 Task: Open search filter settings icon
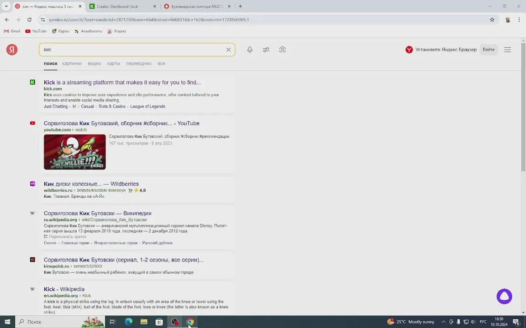[x=266, y=50]
